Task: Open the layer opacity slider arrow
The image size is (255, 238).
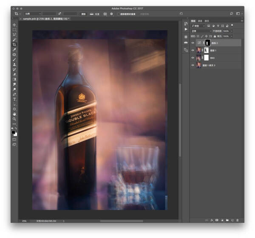Action: (x=232, y=31)
